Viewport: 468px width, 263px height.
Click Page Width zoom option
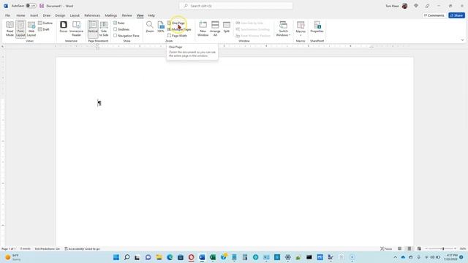point(177,36)
